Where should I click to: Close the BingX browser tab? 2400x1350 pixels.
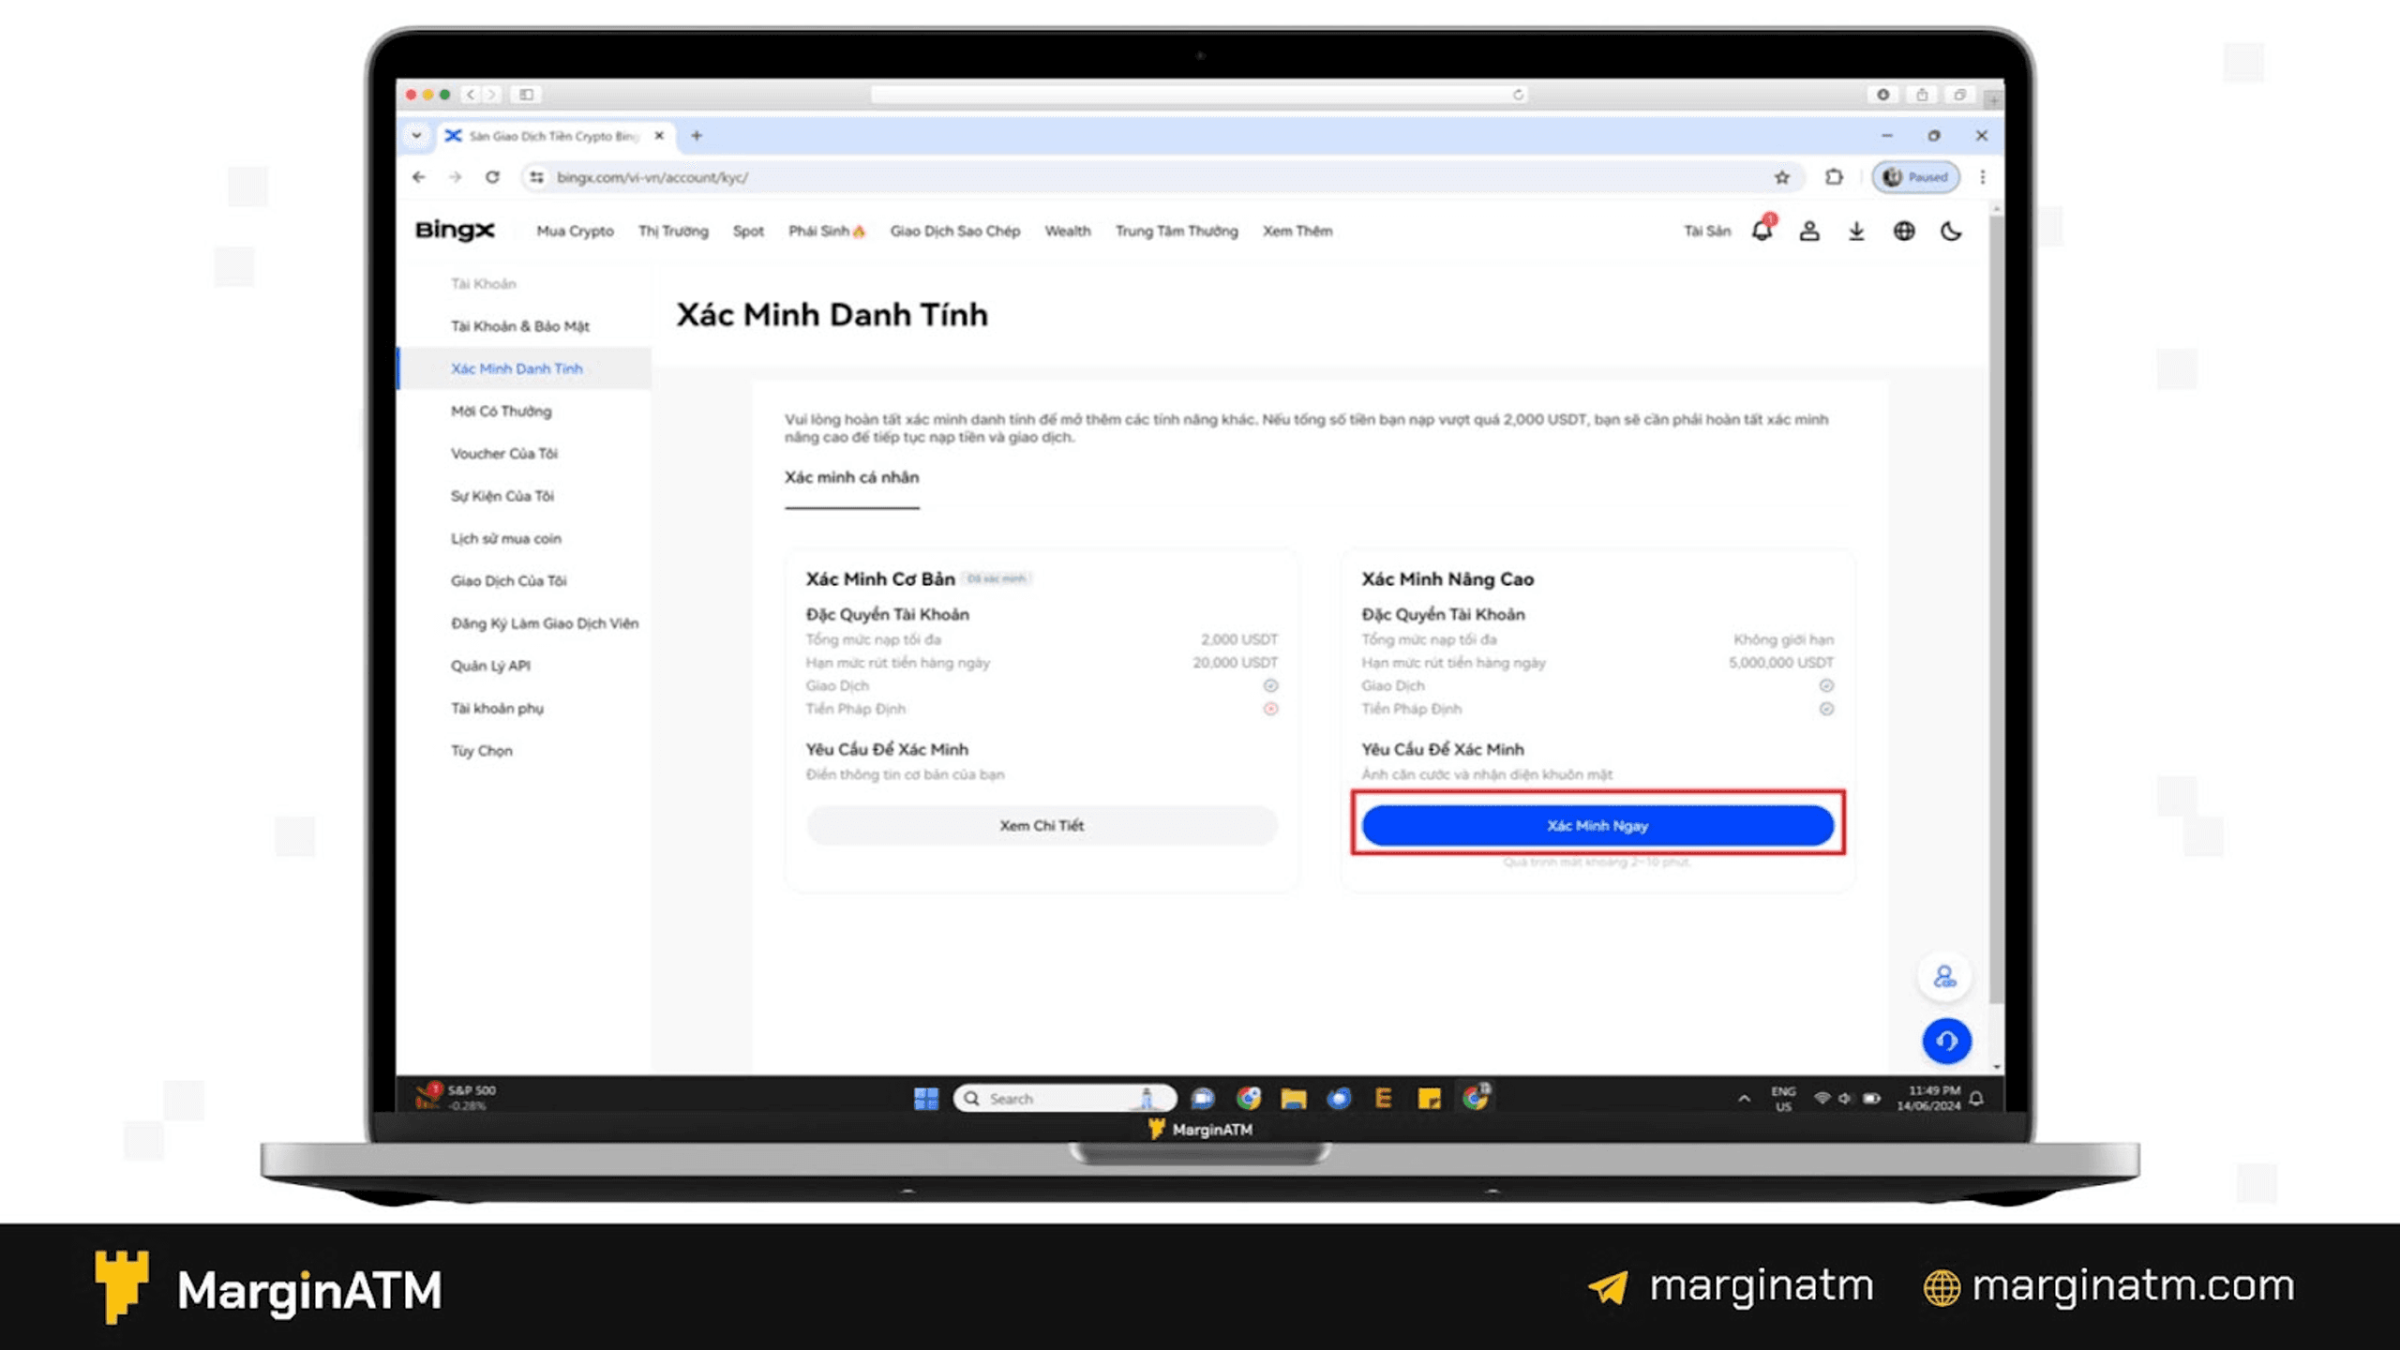(x=659, y=136)
